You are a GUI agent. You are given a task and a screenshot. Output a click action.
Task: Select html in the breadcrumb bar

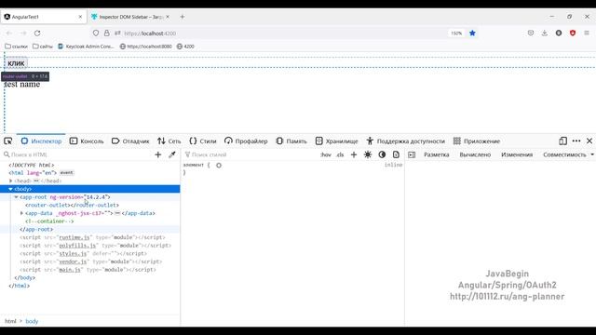coord(10,321)
